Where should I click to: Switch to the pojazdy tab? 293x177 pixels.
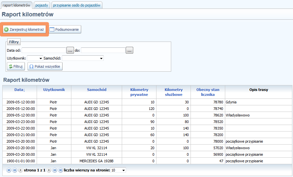tap(41, 5)
